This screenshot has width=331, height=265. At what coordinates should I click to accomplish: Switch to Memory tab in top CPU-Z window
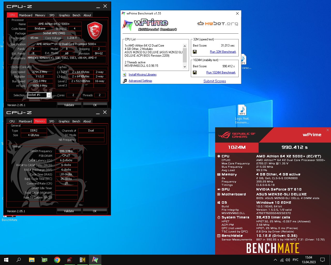click(x=40, y=15)
